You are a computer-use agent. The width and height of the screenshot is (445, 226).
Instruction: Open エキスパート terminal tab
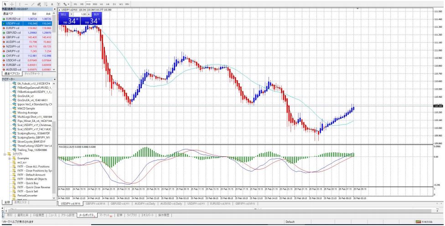pos(148,215)
